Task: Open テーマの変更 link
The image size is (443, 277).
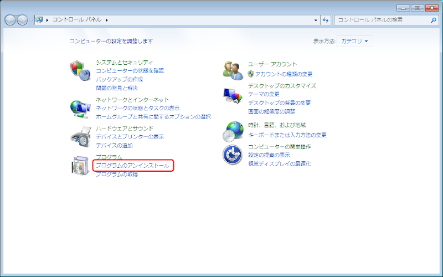Action: [264, 94]
